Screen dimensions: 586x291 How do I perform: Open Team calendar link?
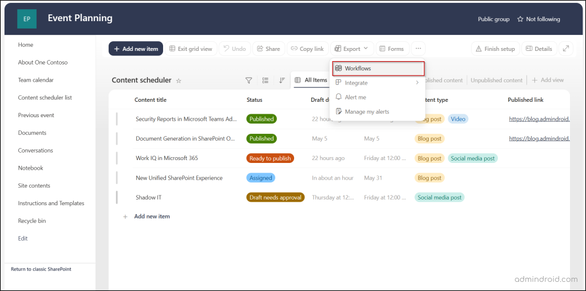pos(36,80)
